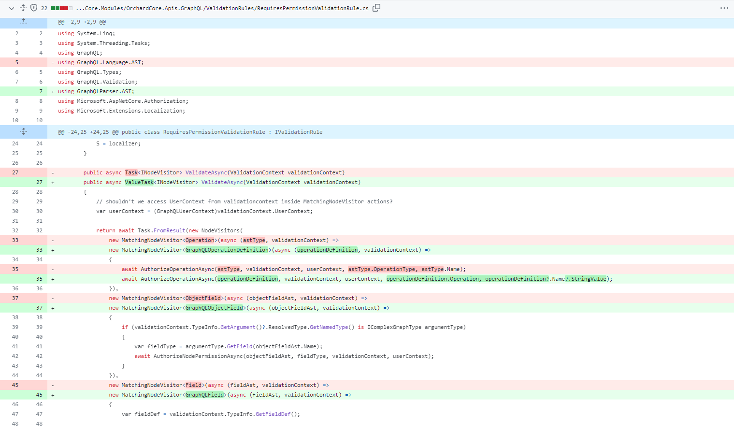734x428 pixels.
Task: Click the shield code owner icon
Action: (34, 8)
